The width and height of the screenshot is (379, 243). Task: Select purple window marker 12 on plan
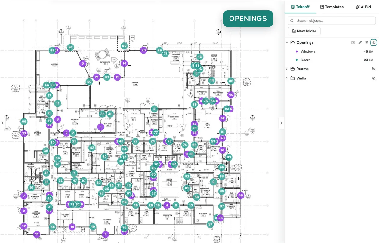pyautogui.click(x=24, y=226)
